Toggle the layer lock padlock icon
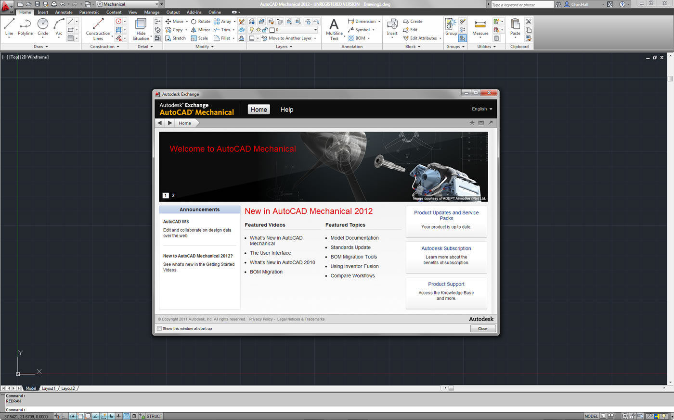This screenshot has width=674, height=420. pyautogui.click(x=265, y=30)
